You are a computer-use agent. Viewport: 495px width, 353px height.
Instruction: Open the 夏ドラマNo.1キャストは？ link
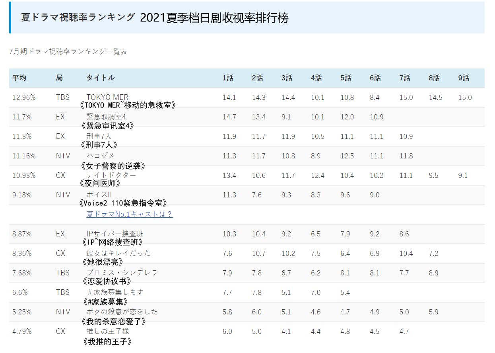pyautogui.click(x=130, y=214)
